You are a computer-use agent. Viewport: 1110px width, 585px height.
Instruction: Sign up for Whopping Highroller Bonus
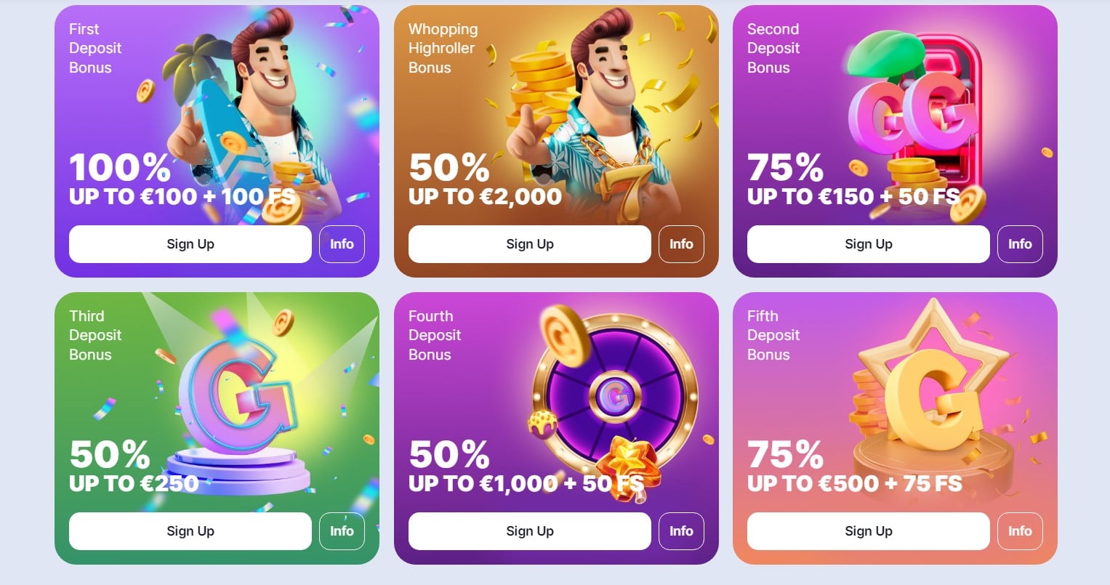point(530,244)
